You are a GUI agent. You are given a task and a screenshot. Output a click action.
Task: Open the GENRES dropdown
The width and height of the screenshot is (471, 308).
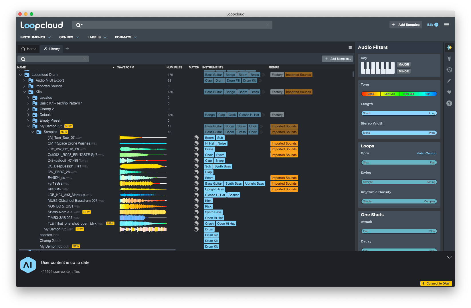(x=69, y=37)
